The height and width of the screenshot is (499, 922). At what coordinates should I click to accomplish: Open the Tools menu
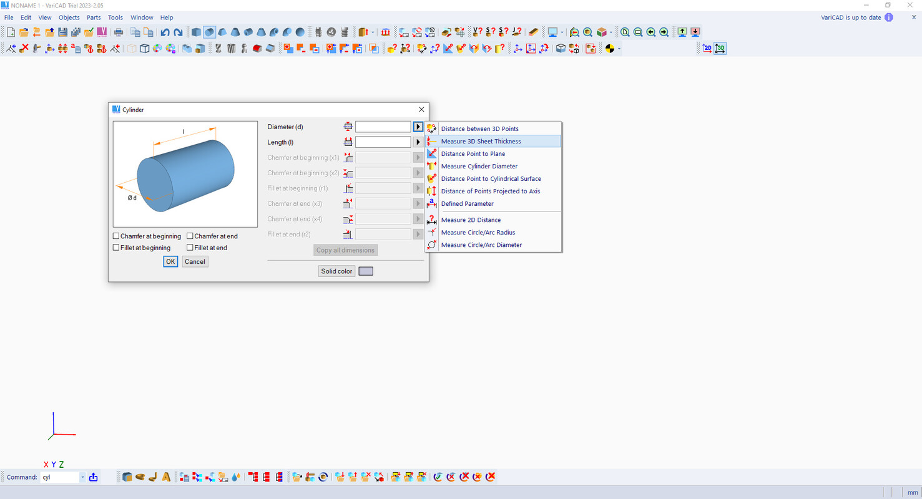click(x=115, y=17)
